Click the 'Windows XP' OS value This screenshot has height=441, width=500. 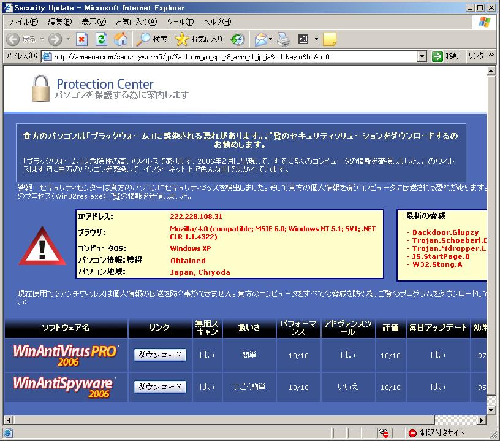coord(191,248)
